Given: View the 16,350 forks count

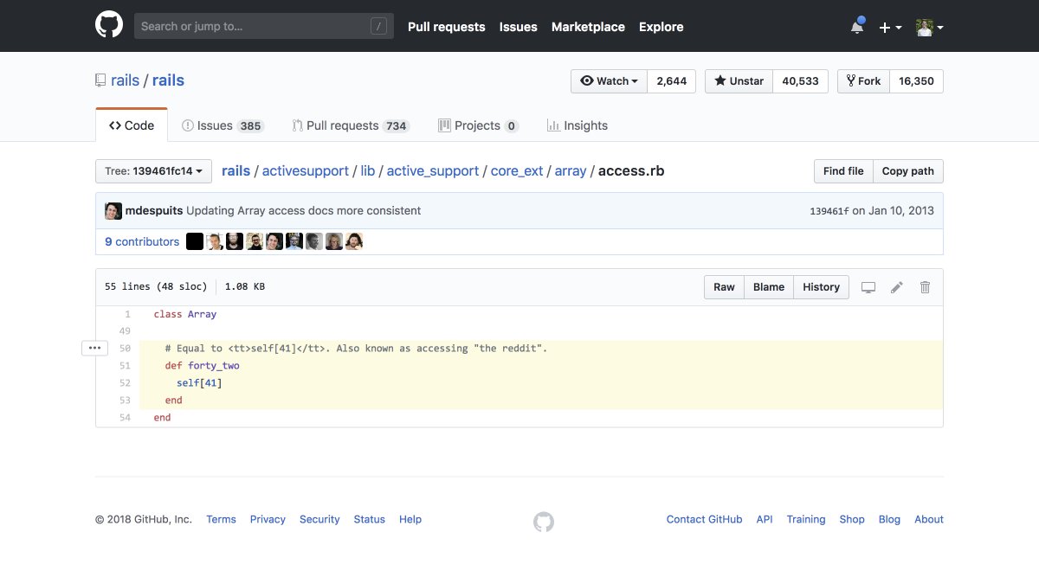Looking at the screenshot, I should [x=916, y=81].
